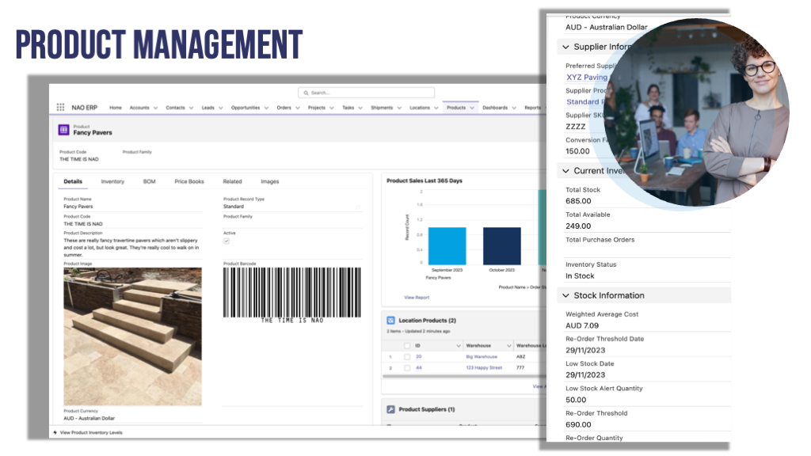Open the App Launcher waffle icon
This screenshot has width=811, height=456.
pyautogui.click(x=62, y=106)
